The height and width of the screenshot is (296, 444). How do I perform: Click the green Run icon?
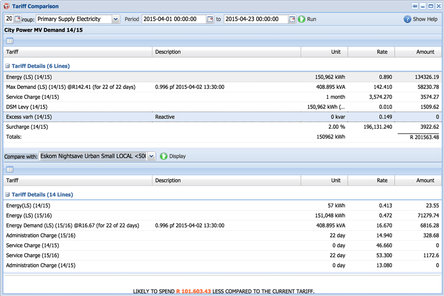[x=301, y=19]
